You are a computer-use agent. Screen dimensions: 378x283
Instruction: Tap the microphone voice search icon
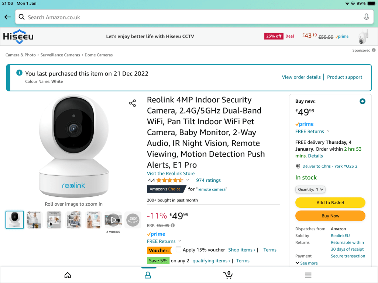366,17
